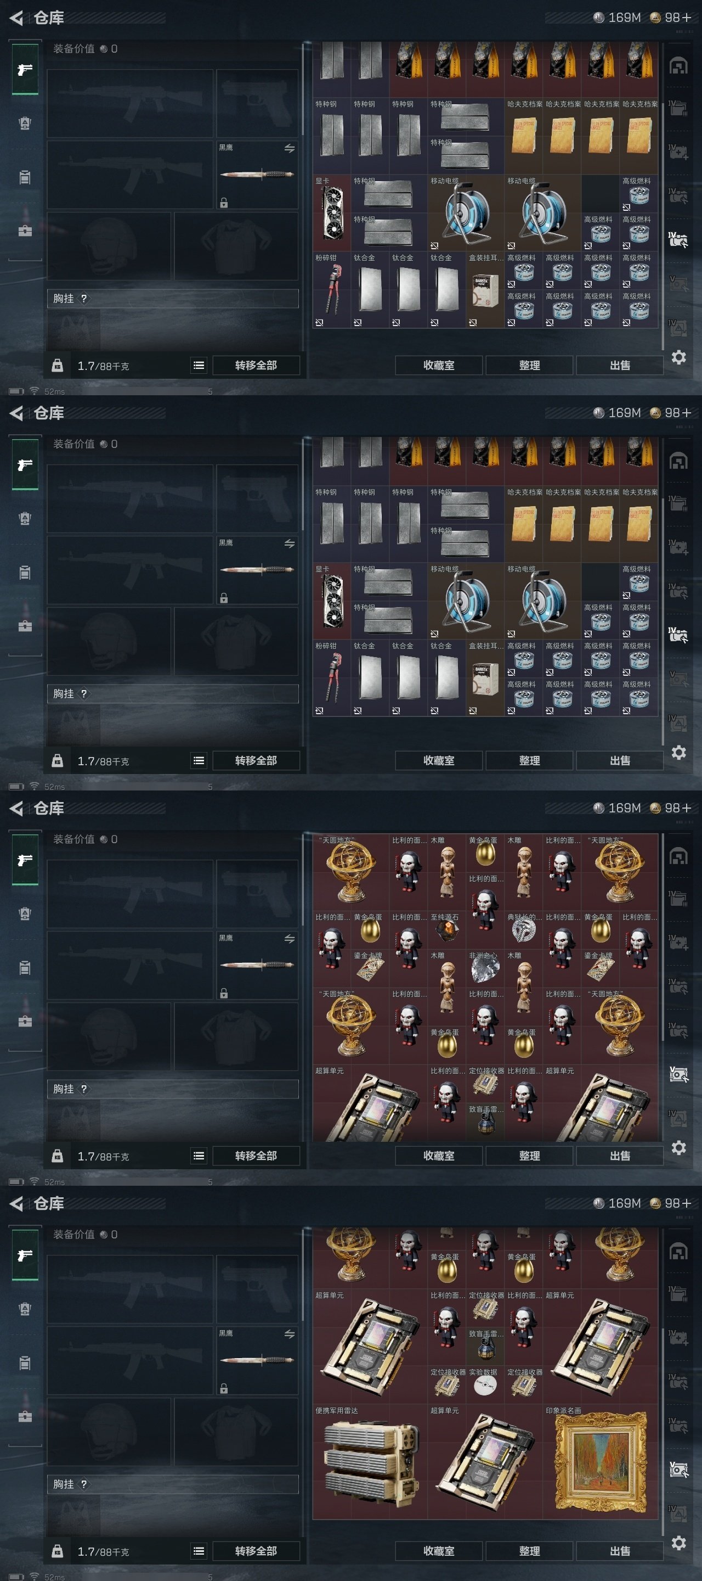
Task: Swap the 黑鹰 melee weapon using arrows icon
Action: click(290, 149)
